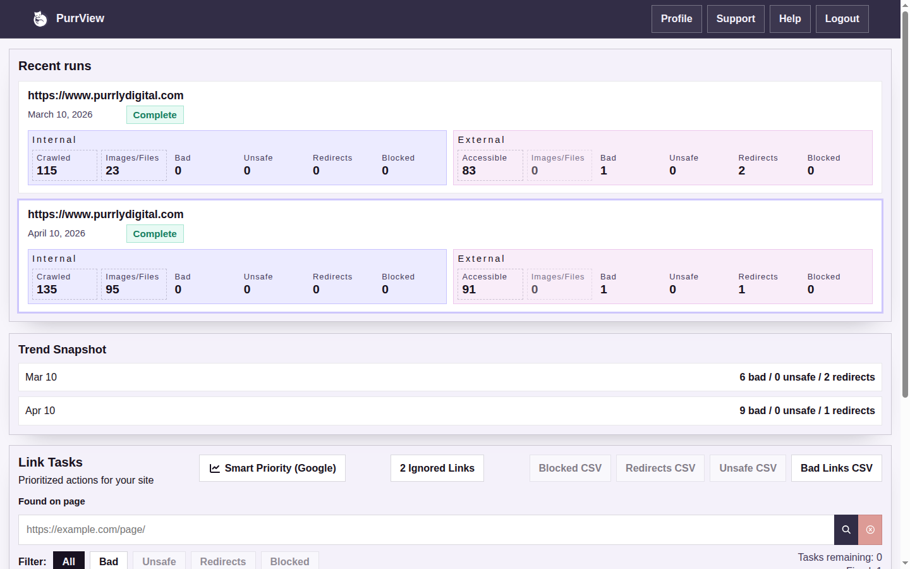Open the Profile menu item

click(676, 18)
